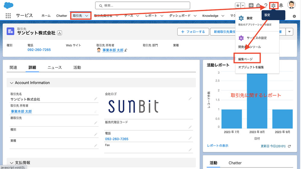Switch to the lower 活動 tab in sidebar
This screenshot has height=169, width=301.
point(213,163)
